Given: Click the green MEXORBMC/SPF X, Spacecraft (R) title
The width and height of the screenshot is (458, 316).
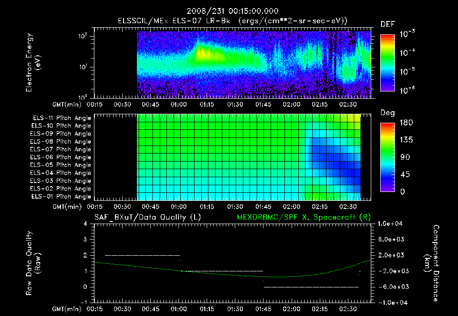Looking at the screenshot, I should pos(304,217).
